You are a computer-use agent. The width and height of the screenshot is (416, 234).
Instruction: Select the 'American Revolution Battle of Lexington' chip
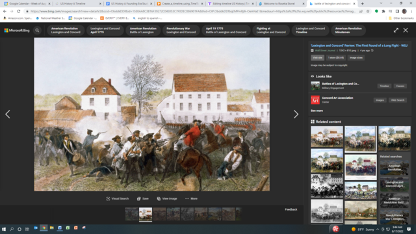pos(143,31)
